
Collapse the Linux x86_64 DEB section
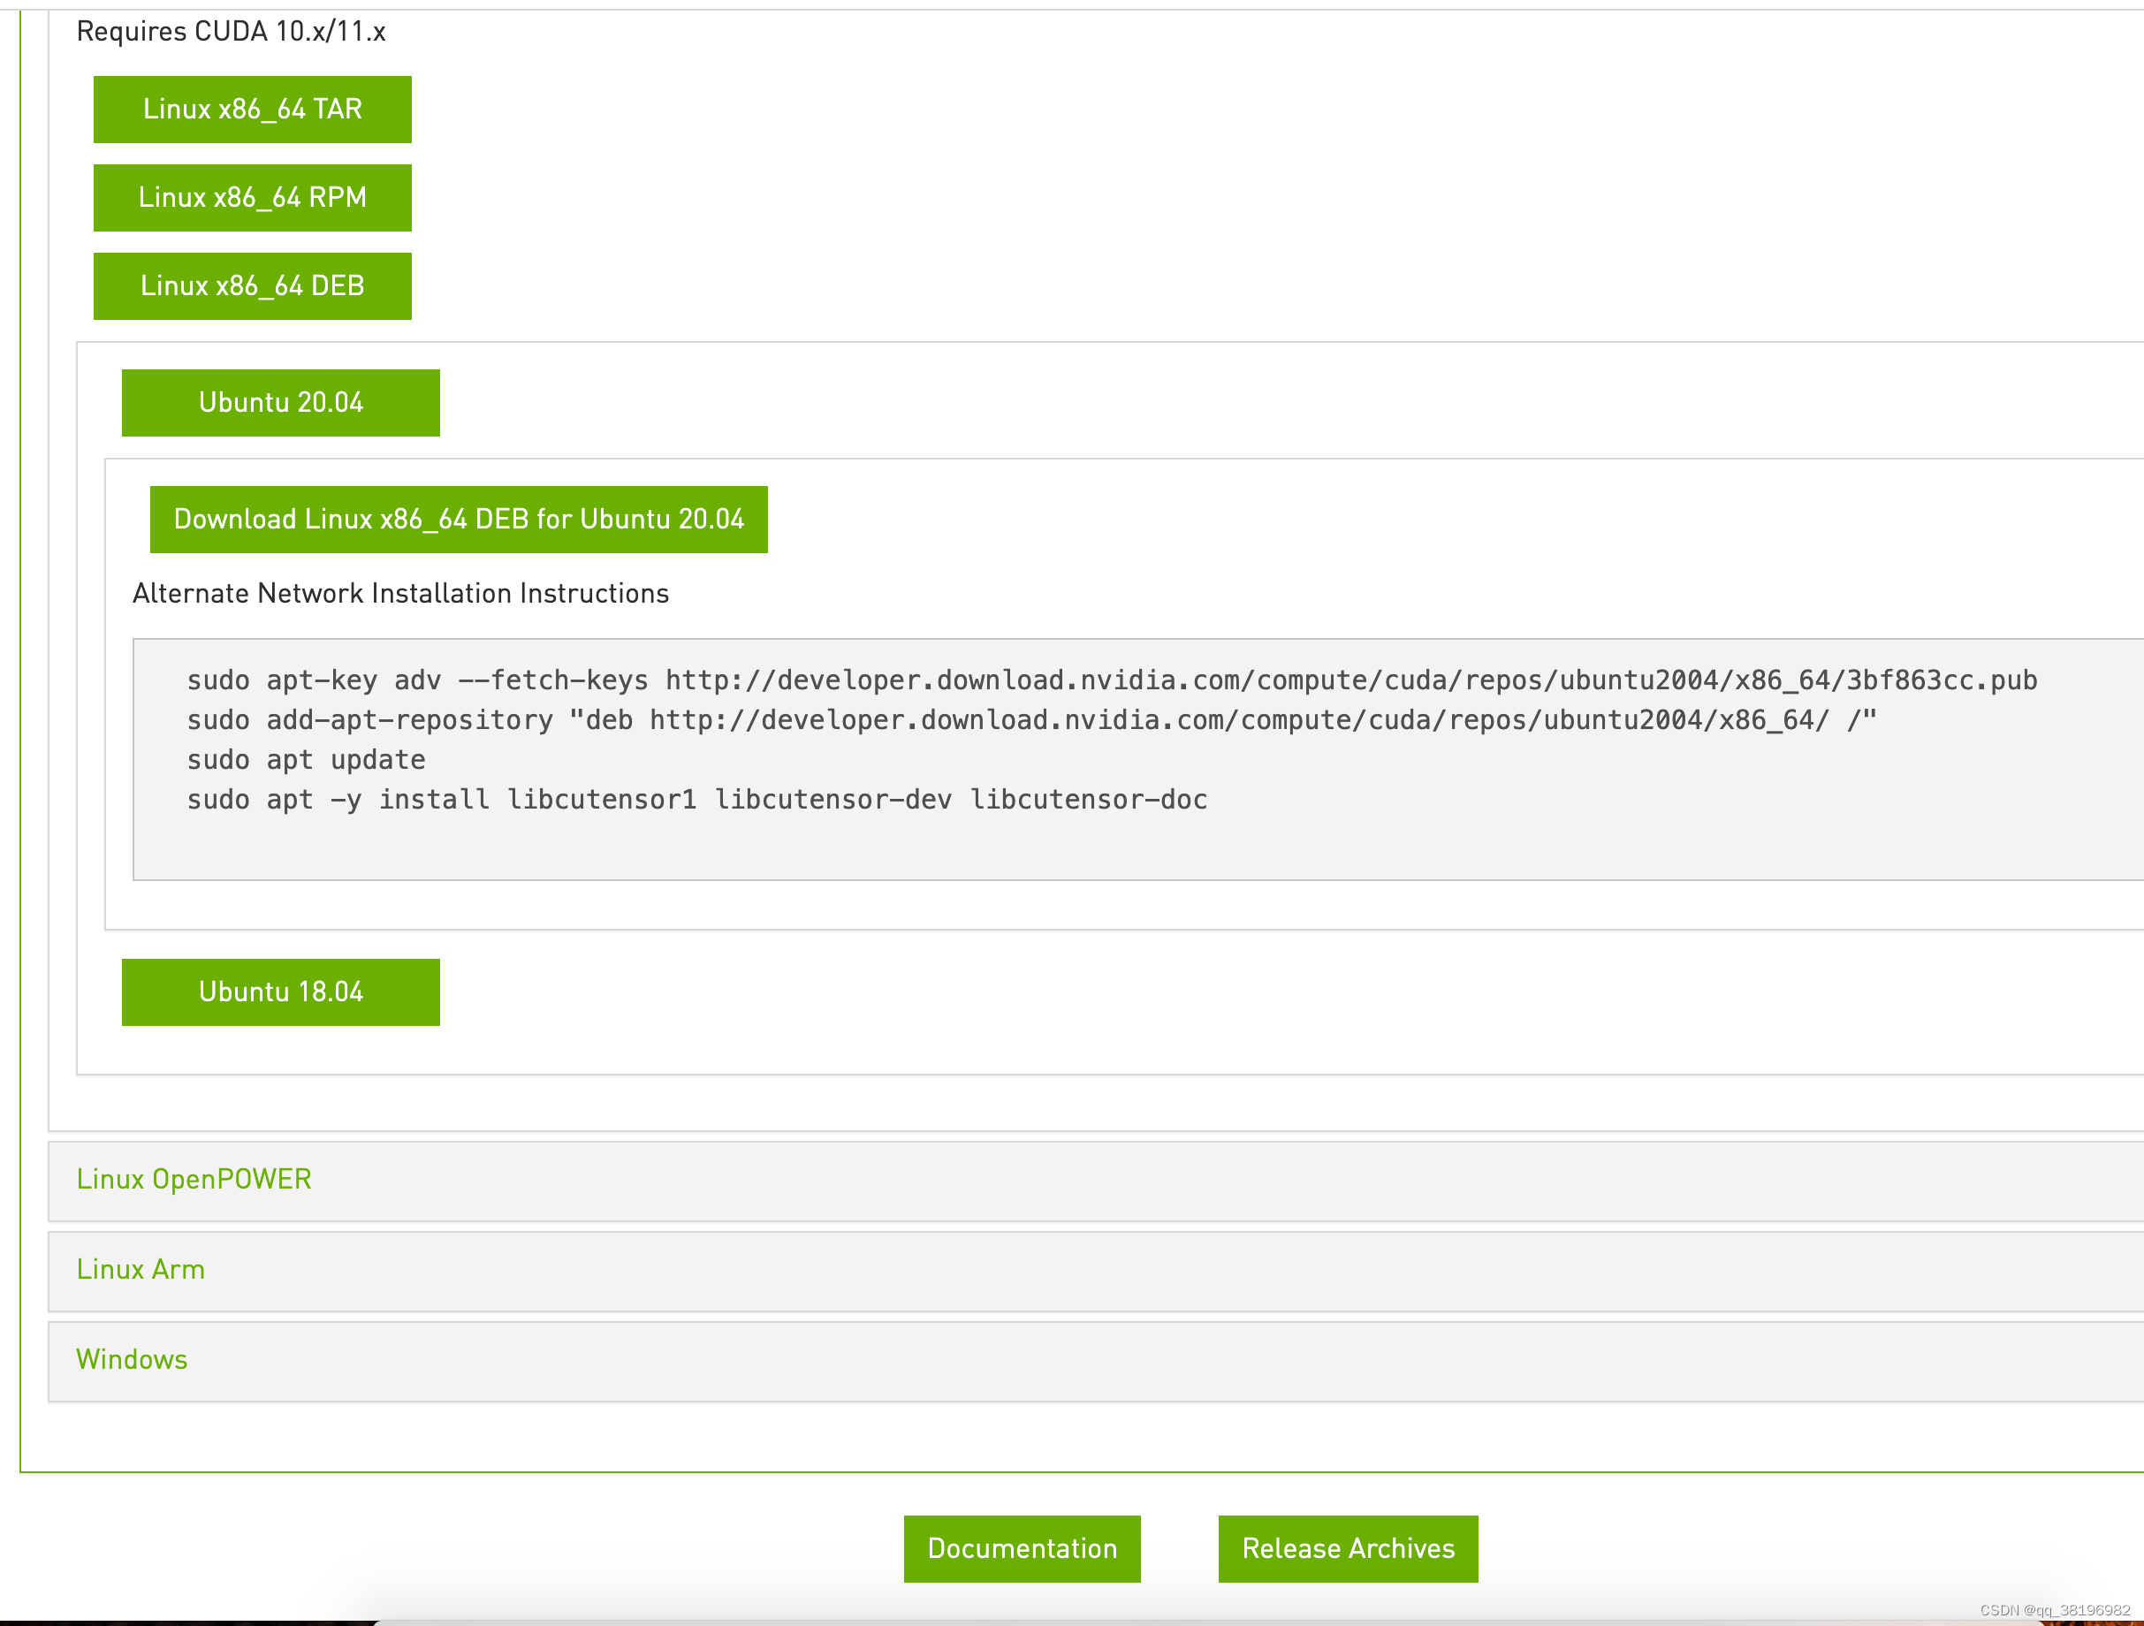click(252, 285)
